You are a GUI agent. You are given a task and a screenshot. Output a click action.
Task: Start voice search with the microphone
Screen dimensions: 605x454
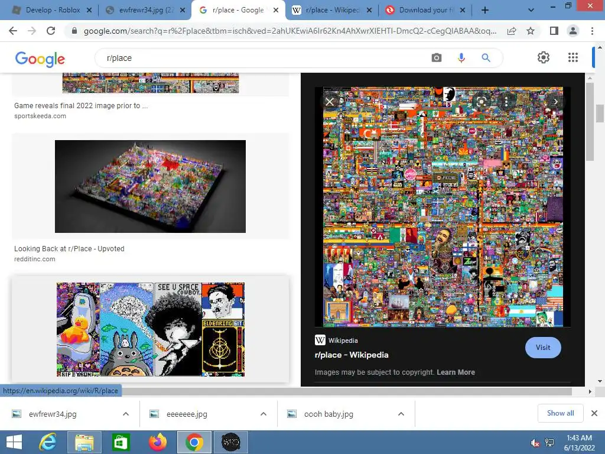[461, 58]
